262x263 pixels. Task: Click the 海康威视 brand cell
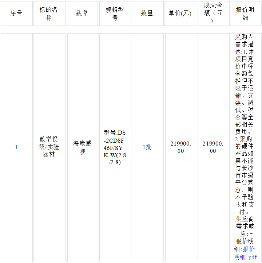point(83,147)
